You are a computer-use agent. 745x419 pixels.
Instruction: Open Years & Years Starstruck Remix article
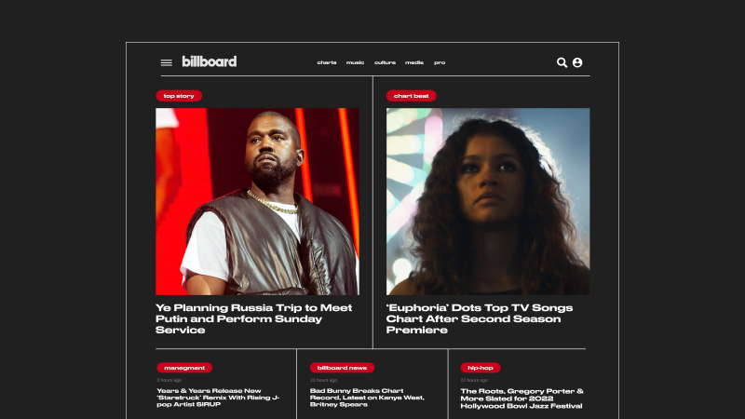[x=218, y=398]
